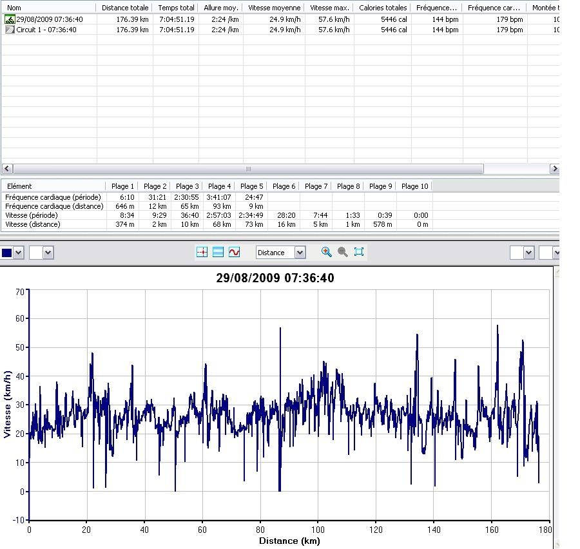Click 179 bpm in the 29/08/2009 row
The width and height of the screenshot is (580, 549).
510,19
